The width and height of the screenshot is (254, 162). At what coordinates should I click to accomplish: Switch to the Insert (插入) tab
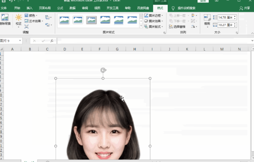pyautogui.click(x=29, y=8)
